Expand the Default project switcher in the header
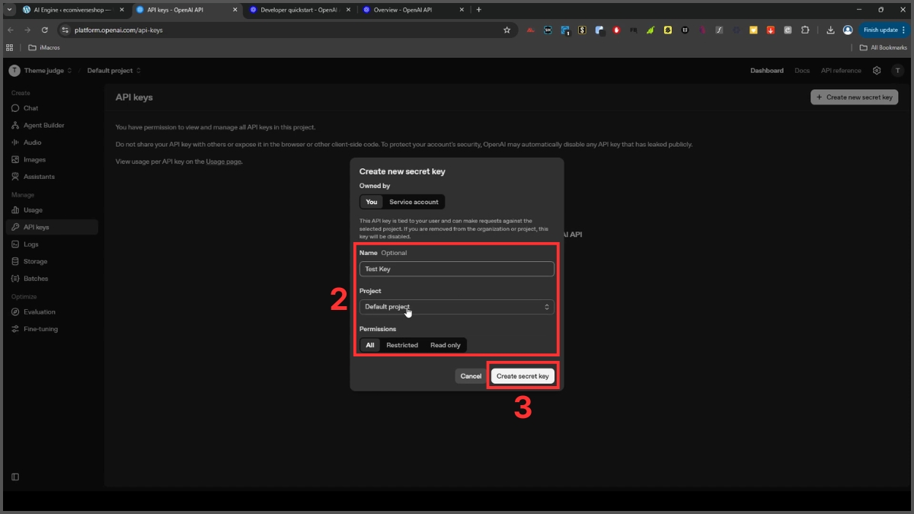 (x=114, y=70)
